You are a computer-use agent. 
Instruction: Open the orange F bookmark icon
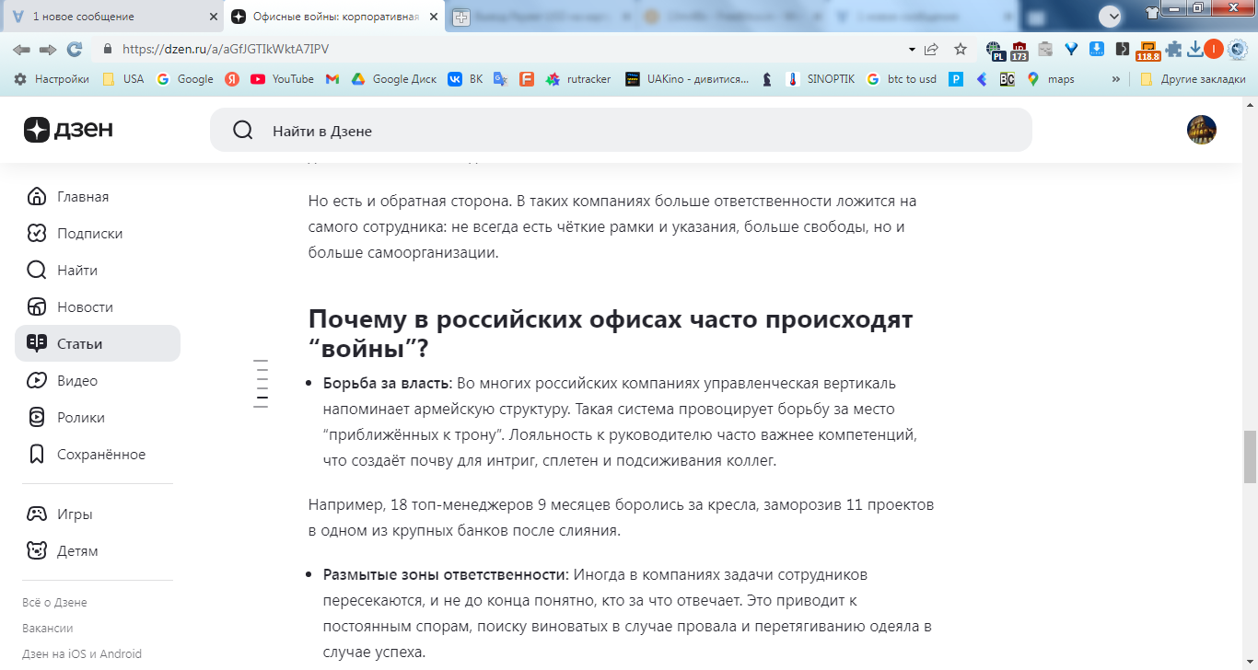(x=527, y=79)
